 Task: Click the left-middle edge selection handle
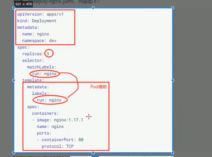14,80
